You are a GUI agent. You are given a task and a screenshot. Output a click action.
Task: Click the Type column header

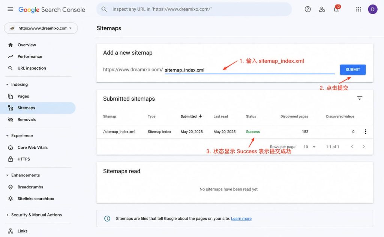[x=151, y=116]
